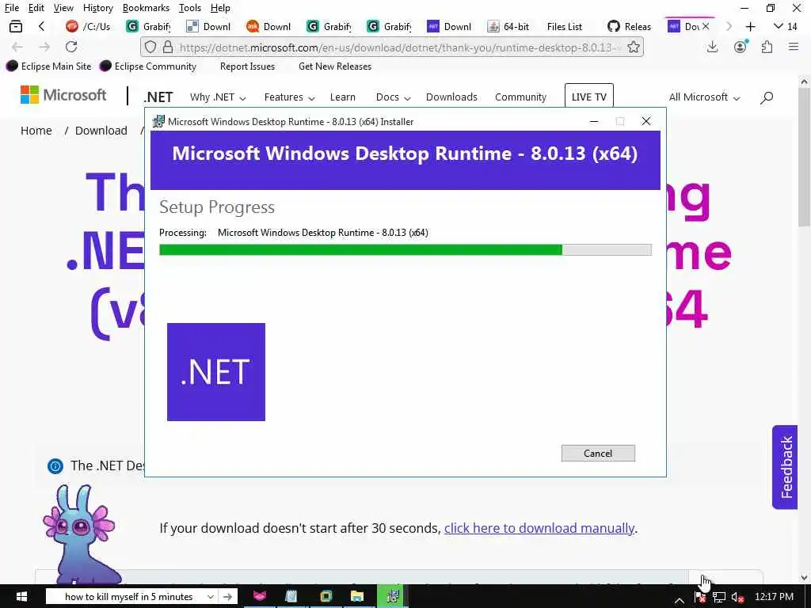This screenshot has width=811, height=608.
Task: Click the click here to download manually link
Action: [x=539, y=528]
